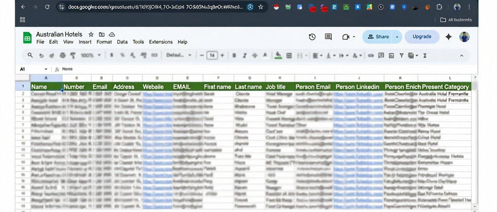Bookmark this page with the star
This screenshot has width=497, height=212.
click(x=261, y=7)
